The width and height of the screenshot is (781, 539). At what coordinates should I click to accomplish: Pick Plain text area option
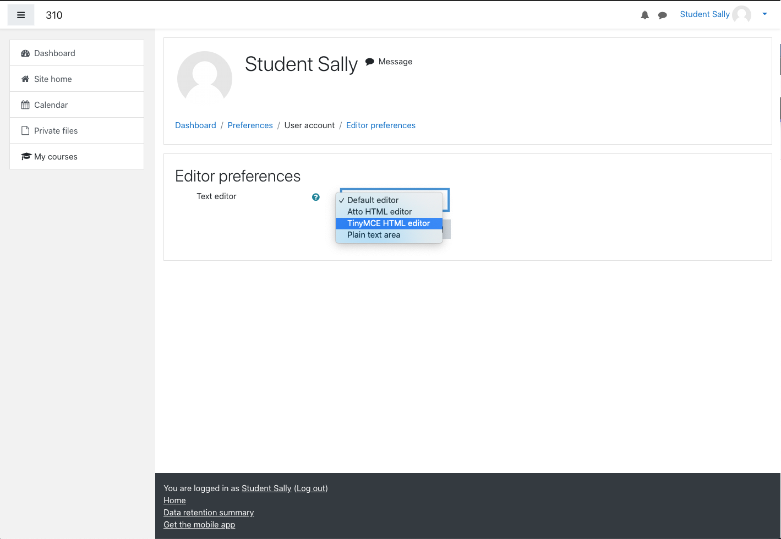pyautogui.click(x=389, y=235)
